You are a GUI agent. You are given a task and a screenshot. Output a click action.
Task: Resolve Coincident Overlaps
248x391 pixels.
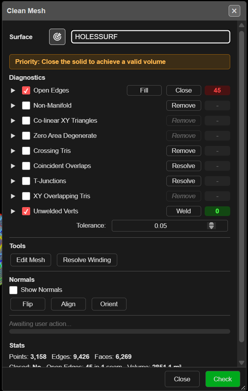(x=184, y=166)
